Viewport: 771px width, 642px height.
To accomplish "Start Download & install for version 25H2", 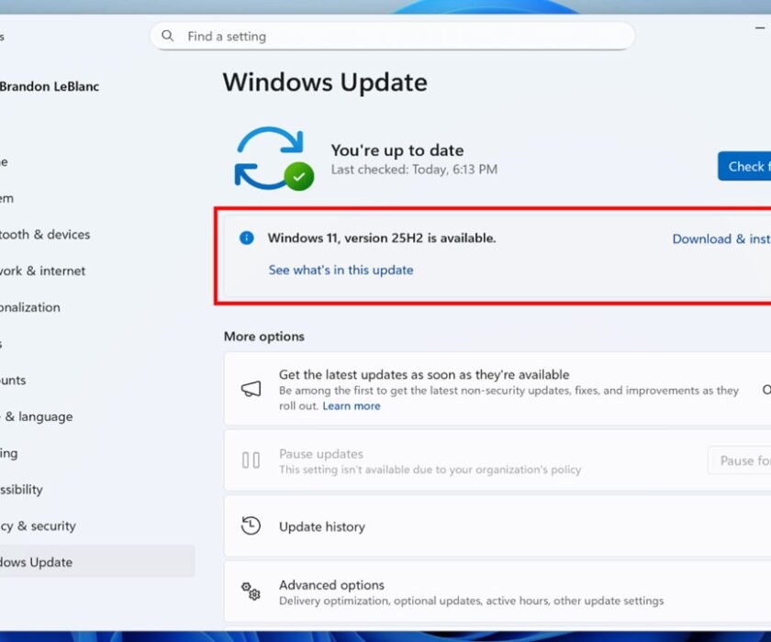I will pyautogui.click(x=721, y=238).
